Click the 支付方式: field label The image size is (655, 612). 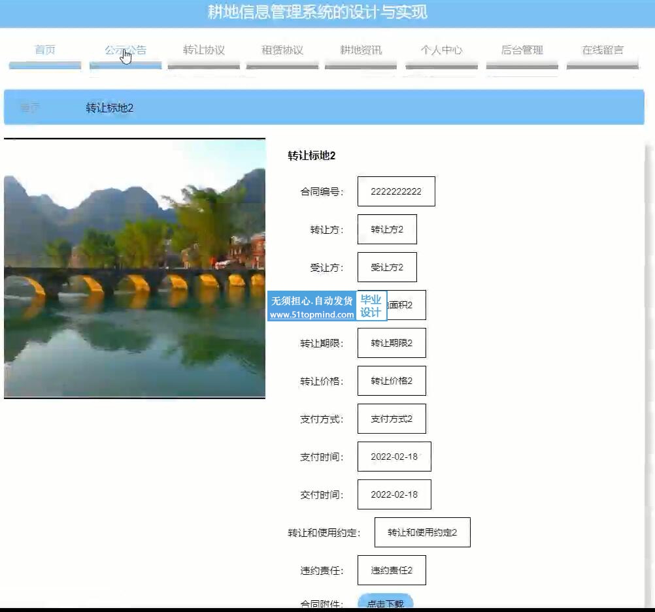(x=322, y=419)
